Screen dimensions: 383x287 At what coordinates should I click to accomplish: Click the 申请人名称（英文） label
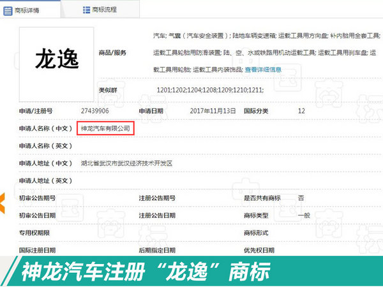tap(45, 146)
